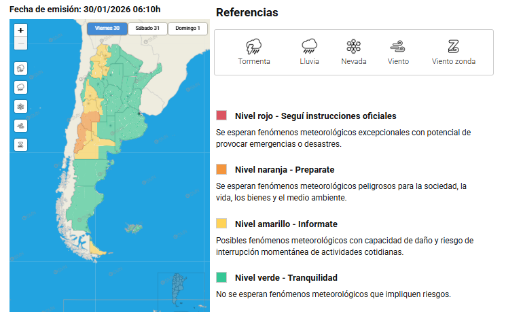
Task: Click the Lluvia reference icon
Action: (309, 46)
